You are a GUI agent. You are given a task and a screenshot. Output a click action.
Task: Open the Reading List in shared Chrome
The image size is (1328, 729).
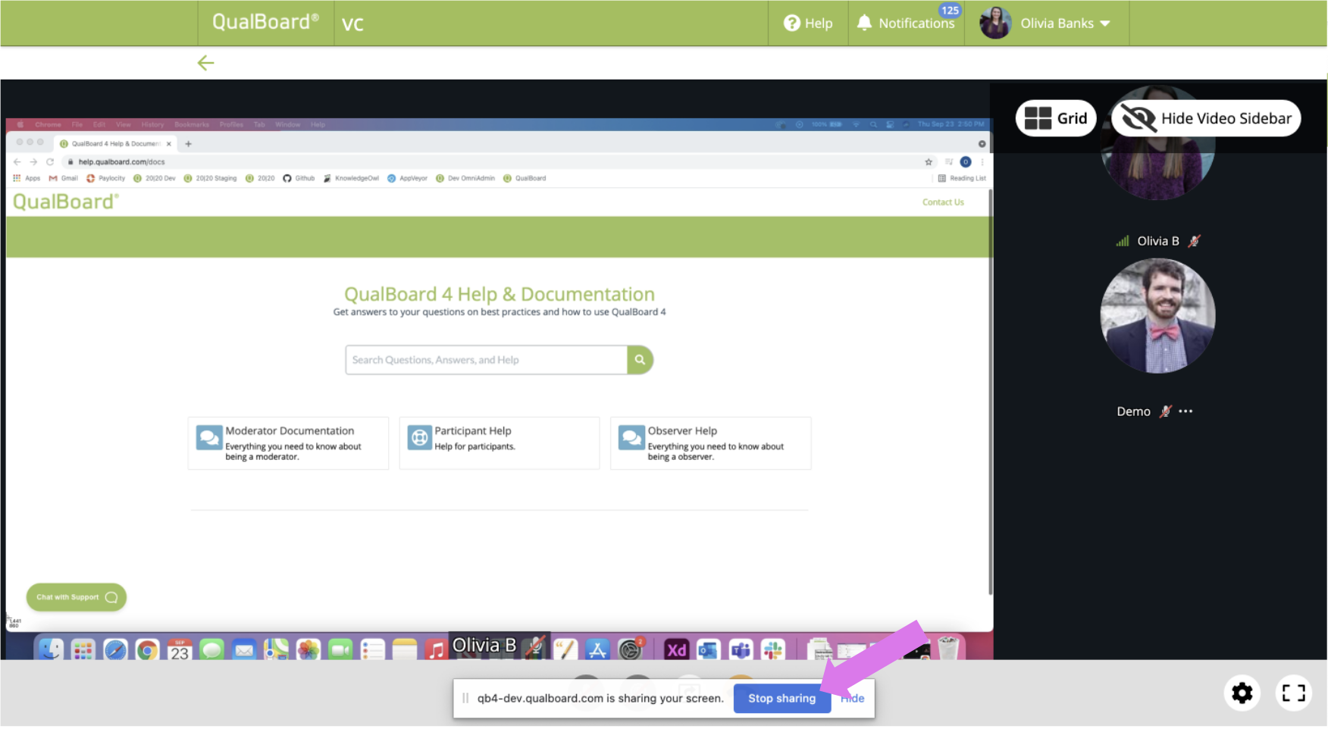click(962, 178)
